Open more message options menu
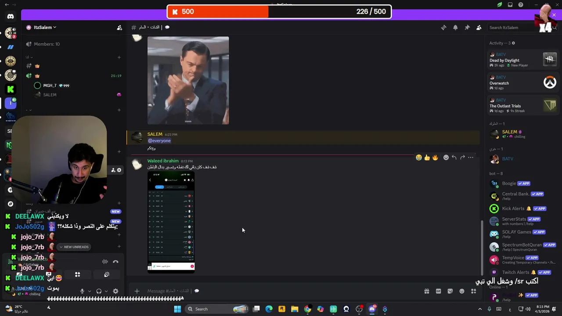Screen dimensions: 562x316 [x=471, y=158]
